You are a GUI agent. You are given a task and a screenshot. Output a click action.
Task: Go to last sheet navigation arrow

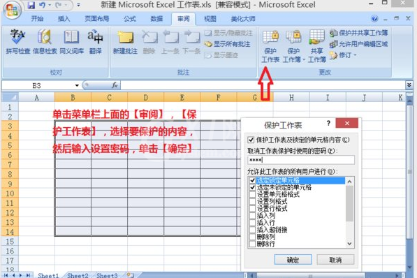pos(28,275)
